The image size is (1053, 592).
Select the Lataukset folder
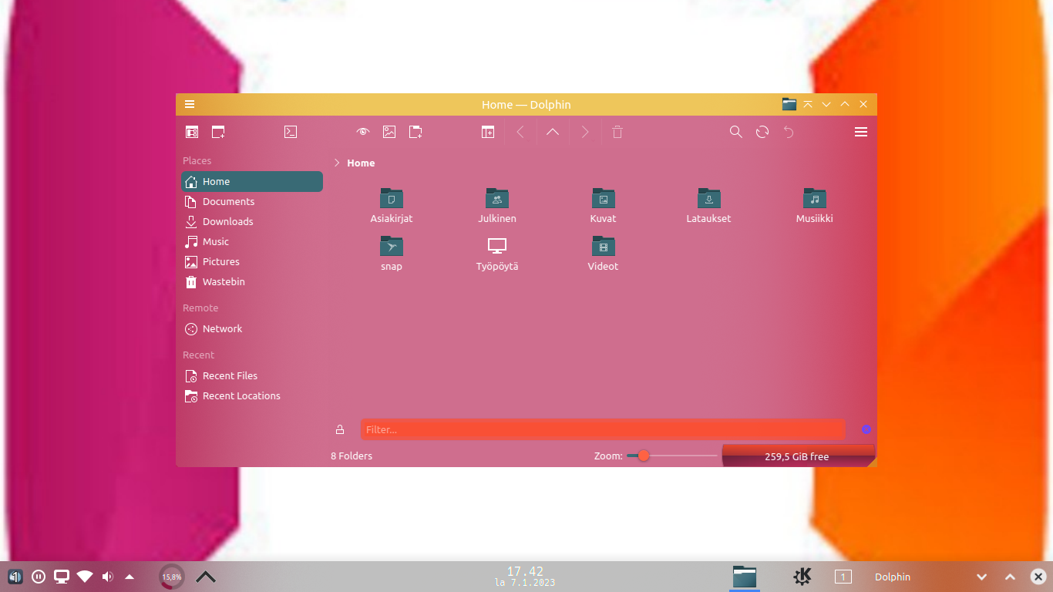pyautogui.click(x=708, y=206)
